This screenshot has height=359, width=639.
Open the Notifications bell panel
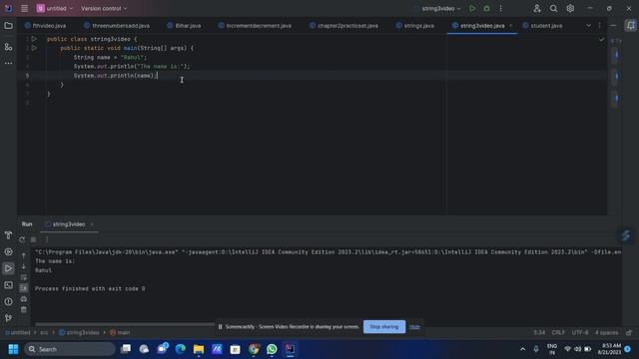pyautogui.click(x=630, y=26)
